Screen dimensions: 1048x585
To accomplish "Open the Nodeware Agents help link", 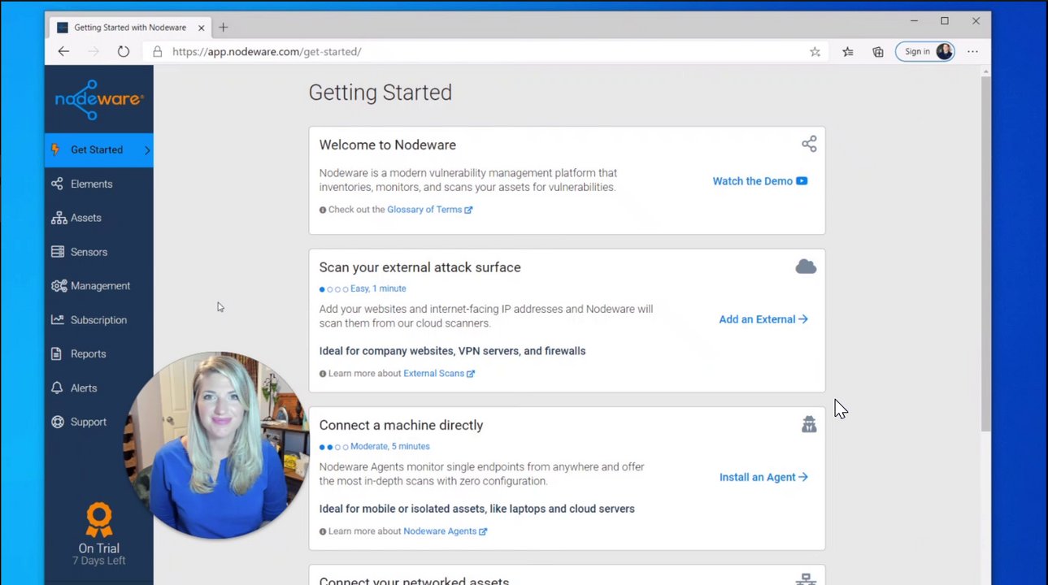I will tap(445, 531).
